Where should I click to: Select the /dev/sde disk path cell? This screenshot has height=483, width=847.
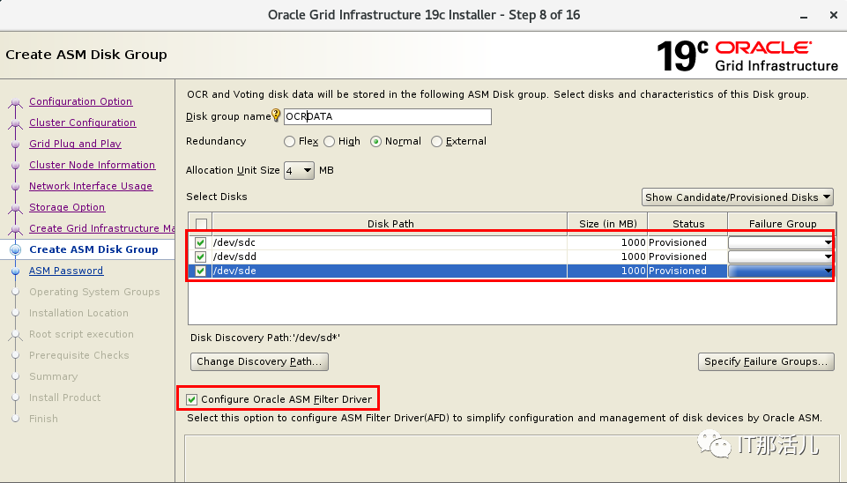pyautogui.click(x=390, y=271)
